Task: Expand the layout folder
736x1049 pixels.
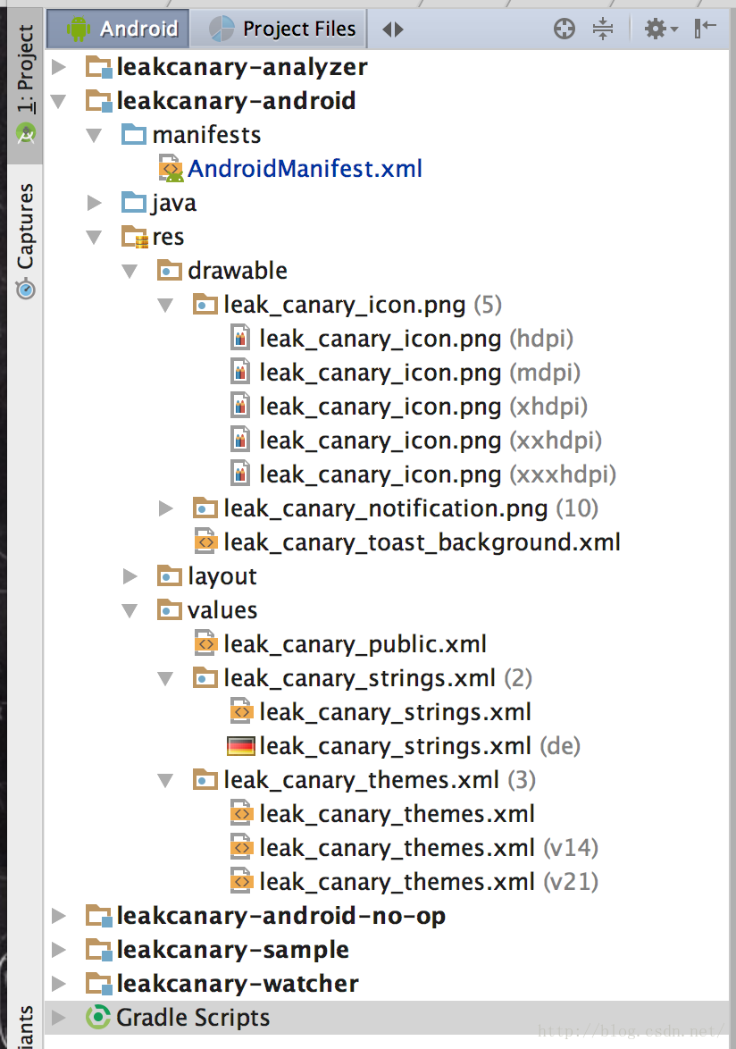Action: coord(130,576)
